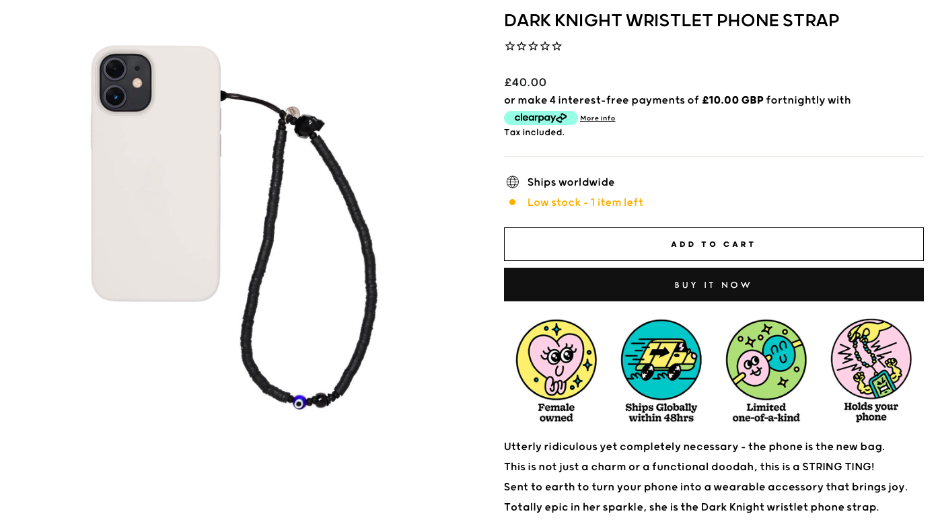Click the Ships worldwide text

(x=571, y=182)
